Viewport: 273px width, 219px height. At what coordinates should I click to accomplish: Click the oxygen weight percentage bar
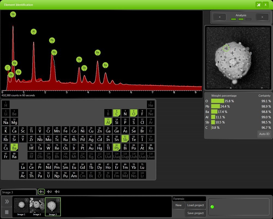tap(218, 101)
